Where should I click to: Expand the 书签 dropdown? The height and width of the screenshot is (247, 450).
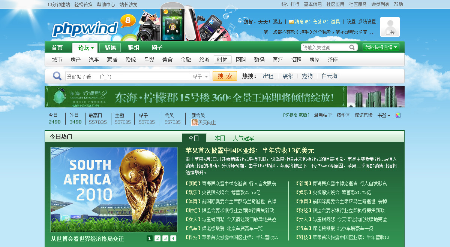point(384,115)
